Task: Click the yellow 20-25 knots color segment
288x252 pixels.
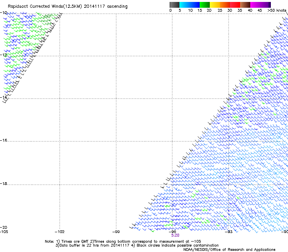Action: pos(215,5)
